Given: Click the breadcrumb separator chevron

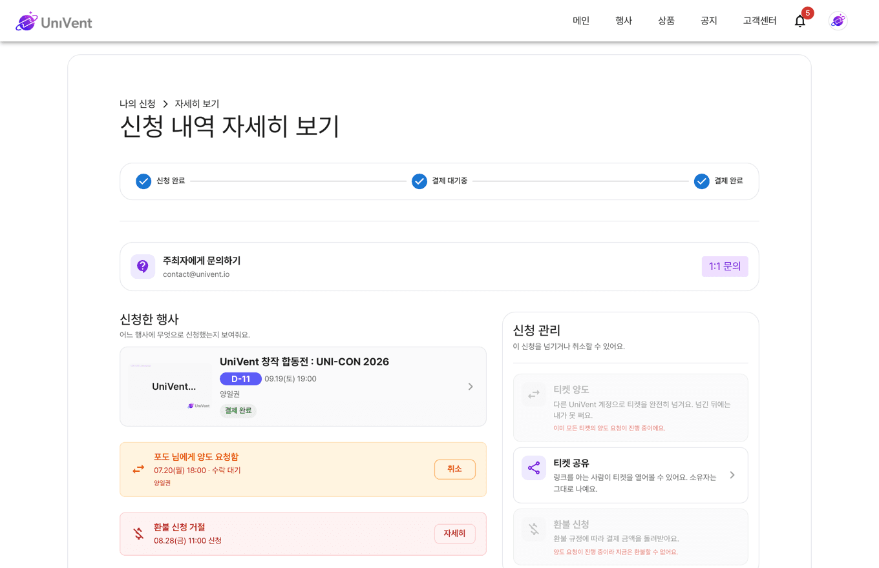Looking at the screenshot, I should click(x=165, y=104).
